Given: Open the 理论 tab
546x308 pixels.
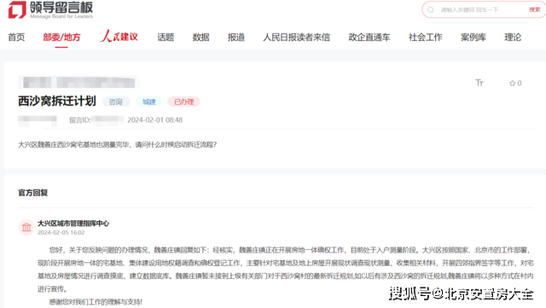Looking at the screenshot, I should tap(513, 38).
